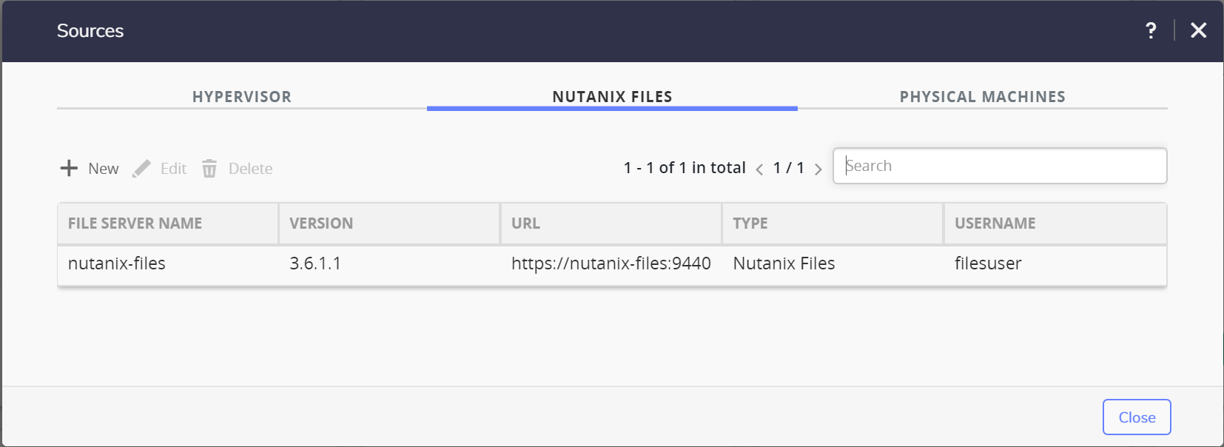Click the pencil Edit icon

click(x=141, y=169)
